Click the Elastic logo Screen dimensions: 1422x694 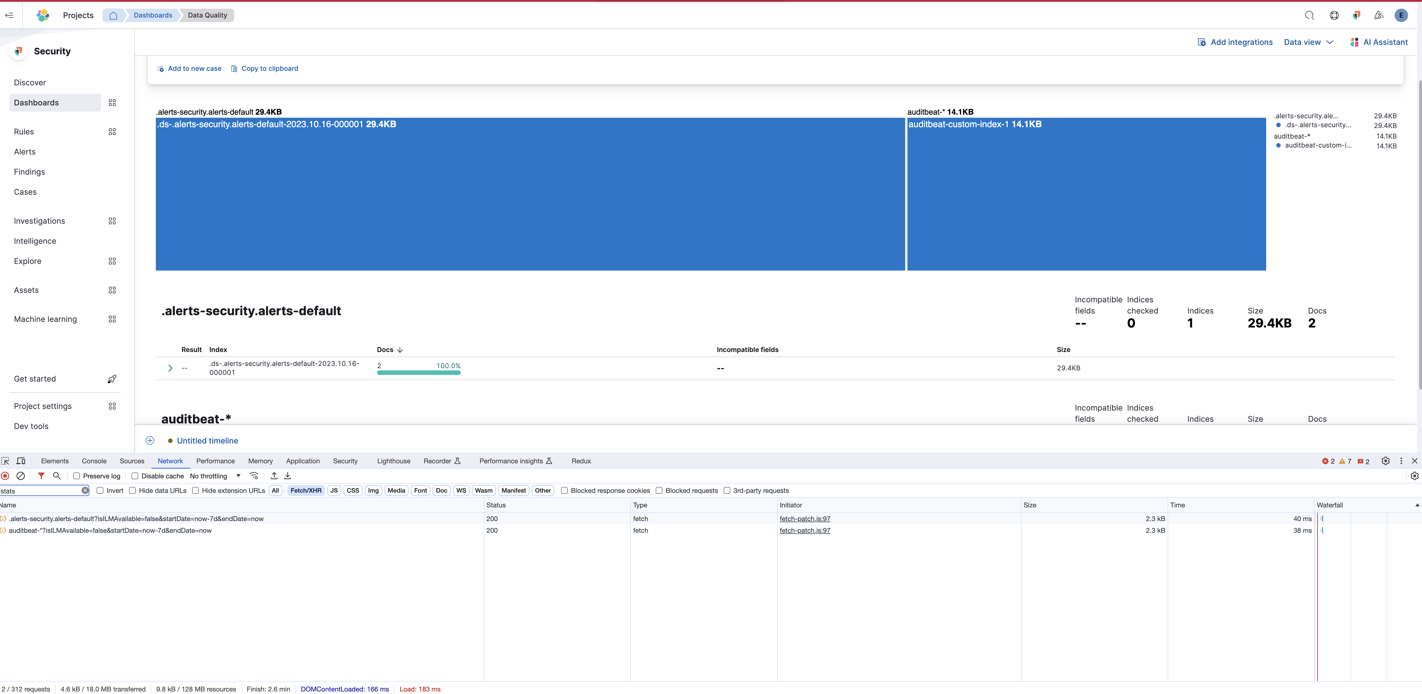click(43, 15)
